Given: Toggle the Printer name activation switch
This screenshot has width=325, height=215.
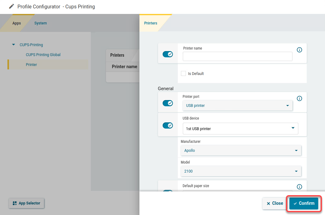Looking at the screenshot, I should coord(168,54).
